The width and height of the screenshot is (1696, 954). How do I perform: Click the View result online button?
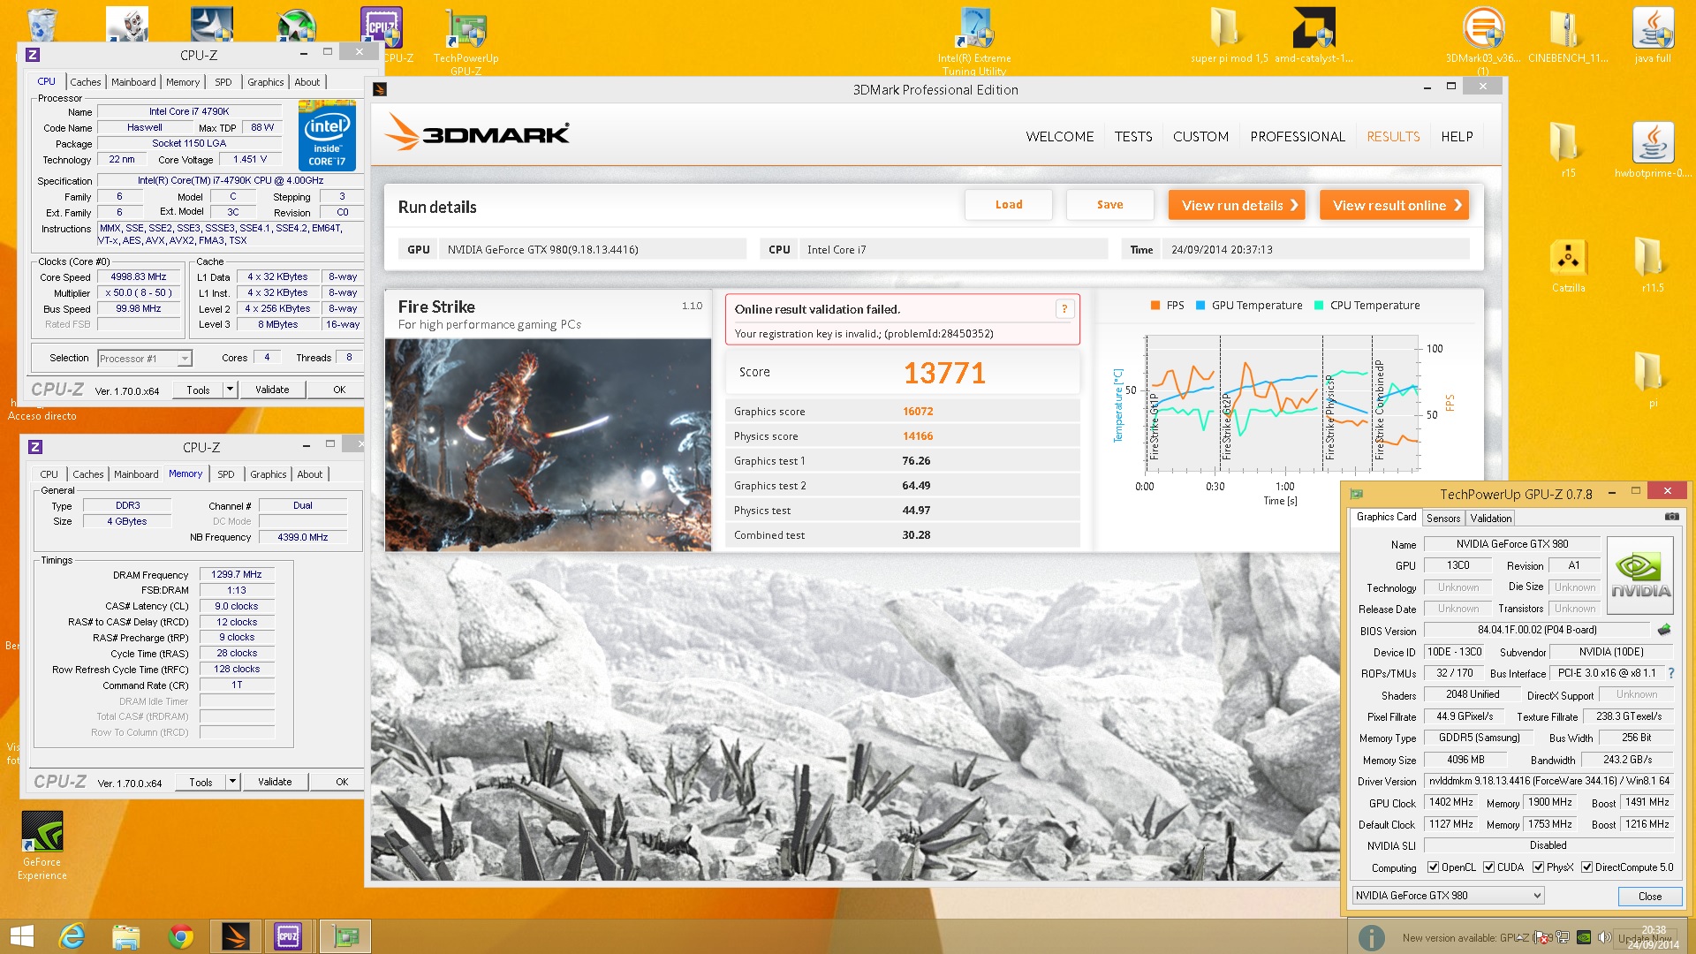1394,205
